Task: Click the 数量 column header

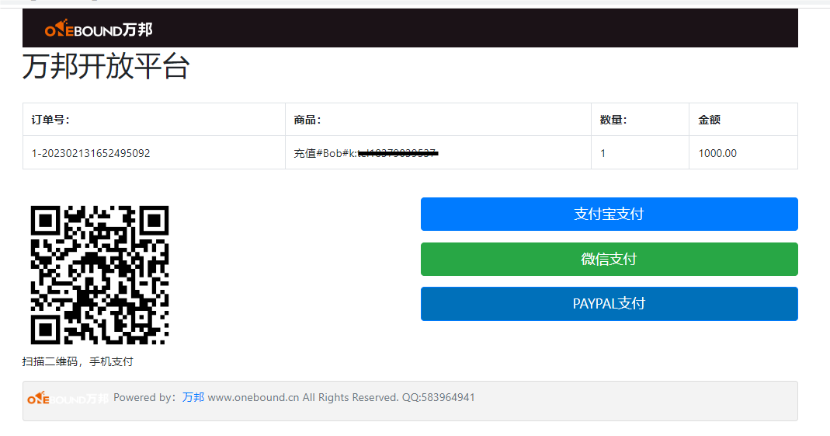Action: pyautogui.click(x=613, y=120)
